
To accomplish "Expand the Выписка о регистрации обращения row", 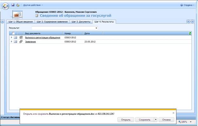I will (11, 38).
